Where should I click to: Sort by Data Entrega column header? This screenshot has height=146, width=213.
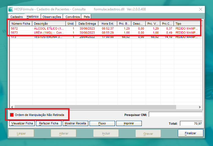coord(87,24)
